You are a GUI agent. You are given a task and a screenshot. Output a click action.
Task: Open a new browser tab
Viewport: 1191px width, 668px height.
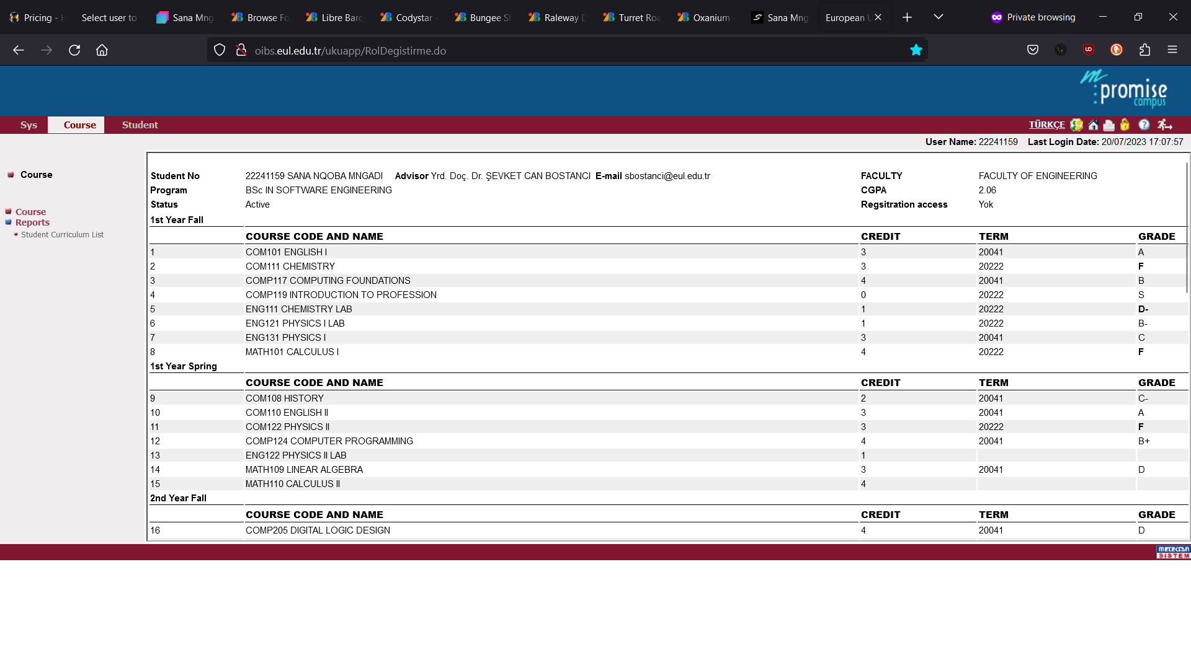907,17
